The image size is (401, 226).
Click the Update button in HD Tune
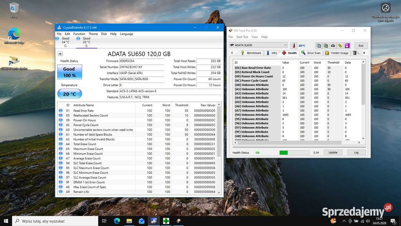click(x=333, y=152)
